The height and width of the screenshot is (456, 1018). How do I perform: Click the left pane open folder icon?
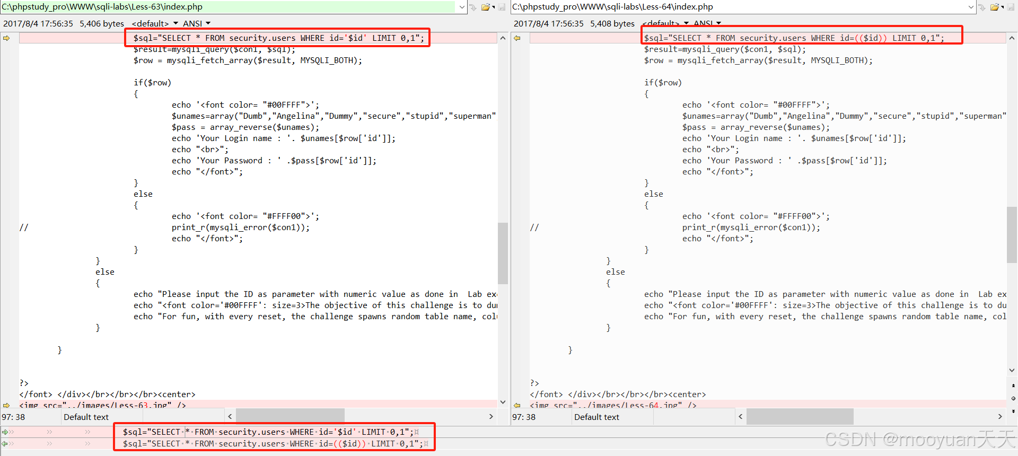tap(485, 7)
